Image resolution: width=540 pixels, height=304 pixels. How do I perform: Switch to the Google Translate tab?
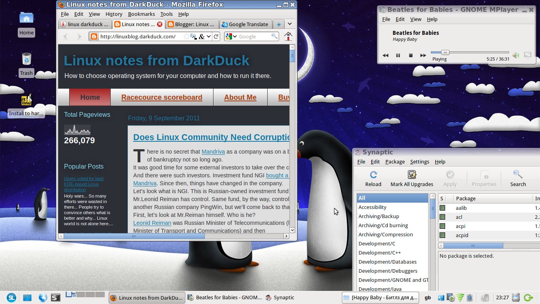[x=245, y=24]
